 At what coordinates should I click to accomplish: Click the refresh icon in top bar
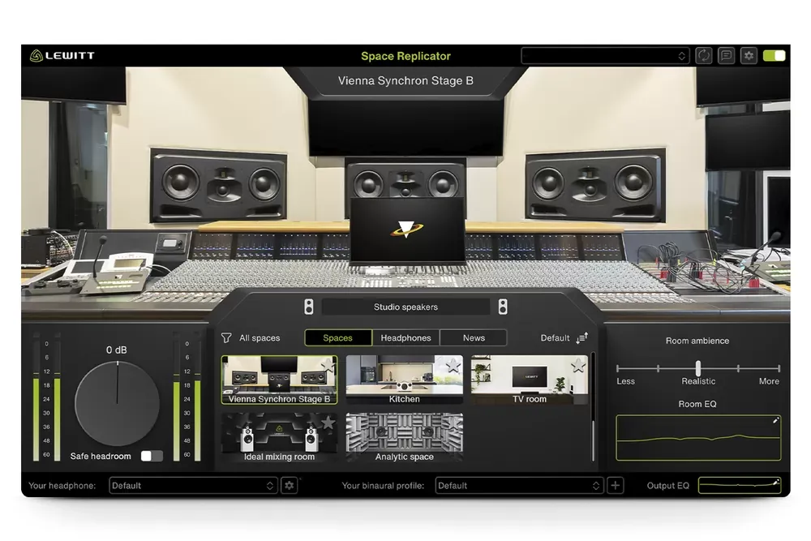[703, 55]
